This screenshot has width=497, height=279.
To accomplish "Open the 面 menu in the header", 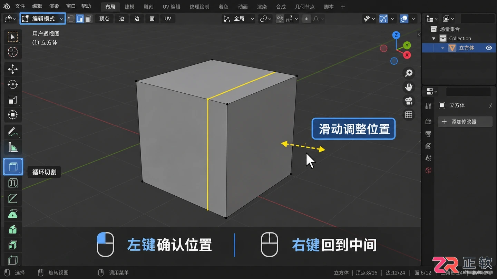I will [152, 19].
